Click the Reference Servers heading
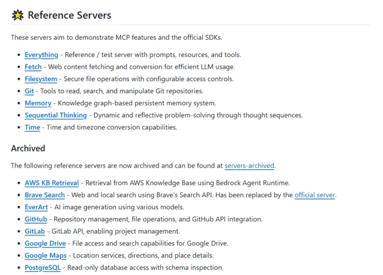 tap(69, 15)
